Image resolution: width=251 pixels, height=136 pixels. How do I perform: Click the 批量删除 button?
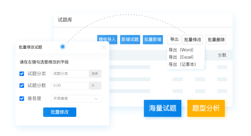(x=216, y=39)
